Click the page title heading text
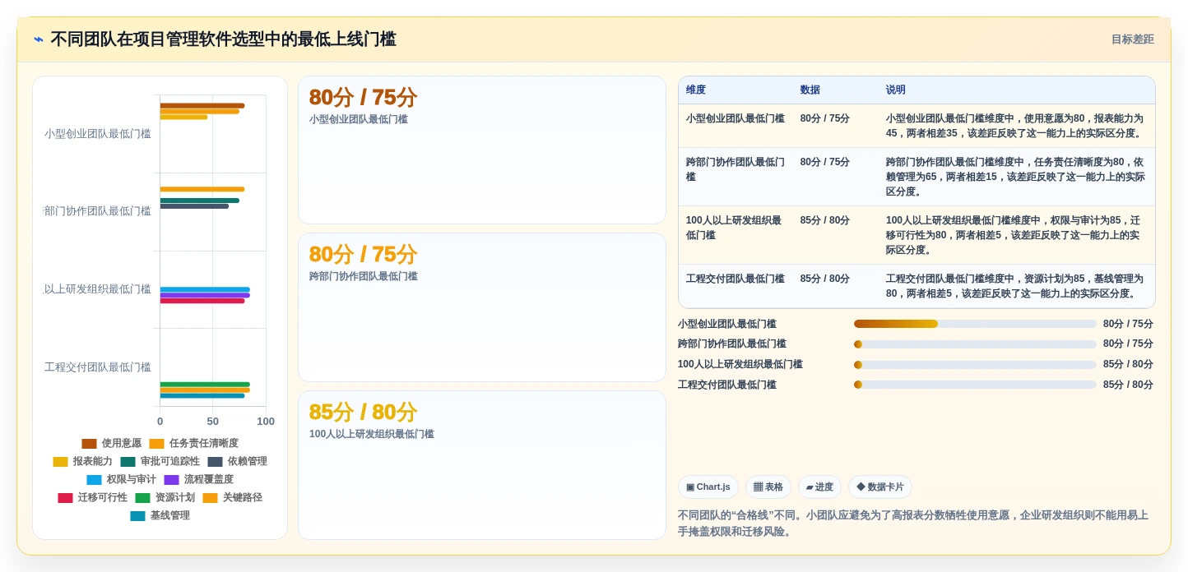1188x572 pixels. pyautogui.click(x=223, y=39)
